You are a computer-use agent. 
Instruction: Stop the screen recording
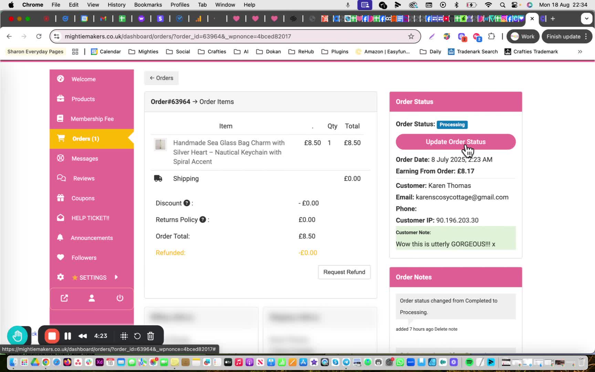pos(52,336)
